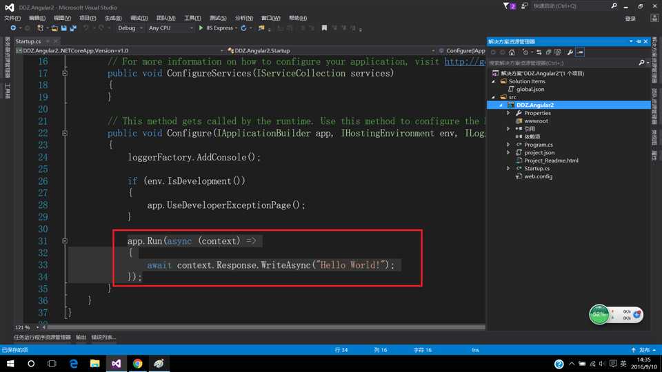Save the current file with Save icon

63,28
